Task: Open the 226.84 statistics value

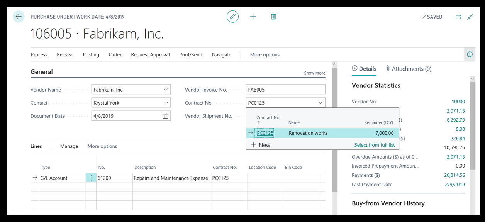Action: point(458,138)
